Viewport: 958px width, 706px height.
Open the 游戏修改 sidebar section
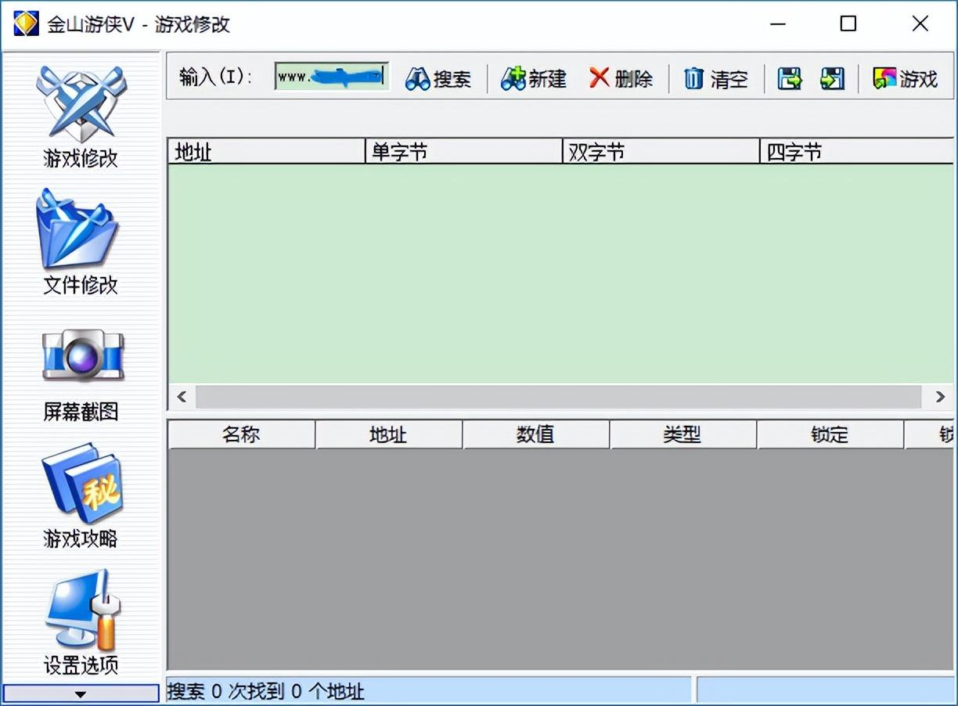pos(80,116)
